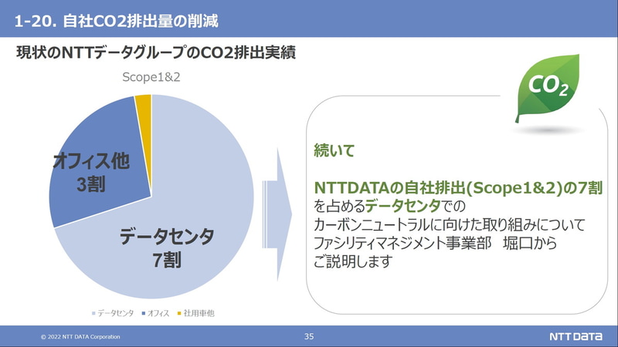The image size is (618, 347).
Task: Click the green CO2 leaf icon
Action: 548,88
